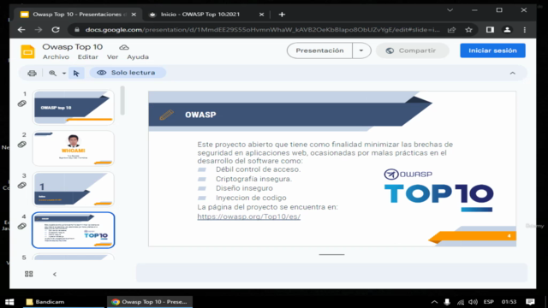Click the microphone tray icon
Screen dimensions: 548x308
(447, 302)
